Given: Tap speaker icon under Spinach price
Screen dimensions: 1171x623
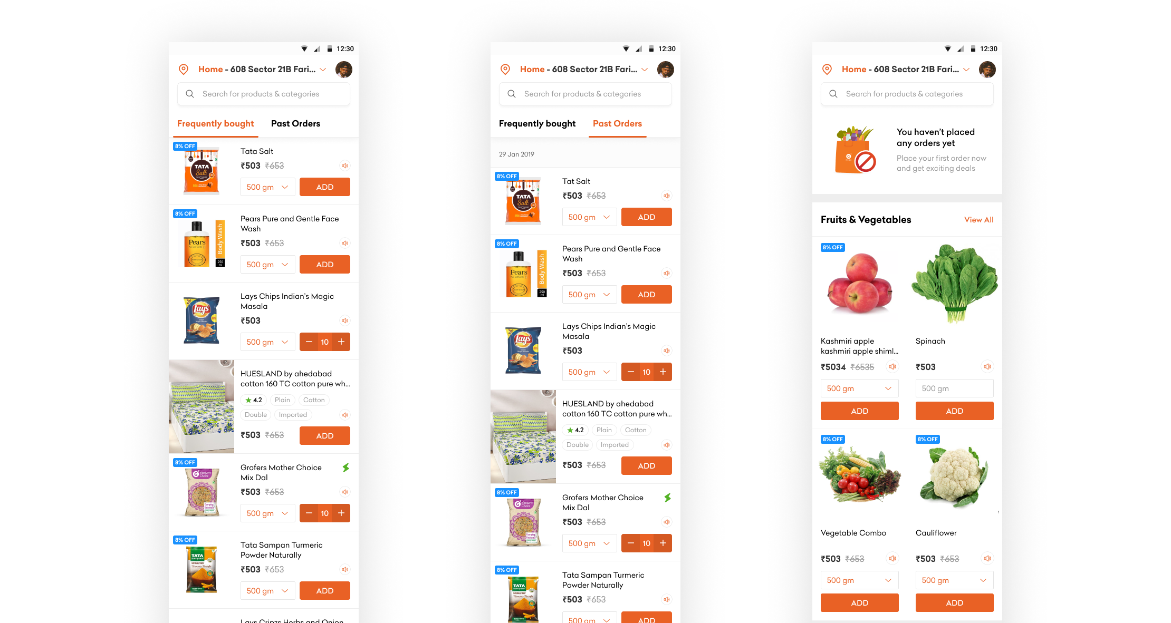Looking at the screenshot, I should coord(987,366).
